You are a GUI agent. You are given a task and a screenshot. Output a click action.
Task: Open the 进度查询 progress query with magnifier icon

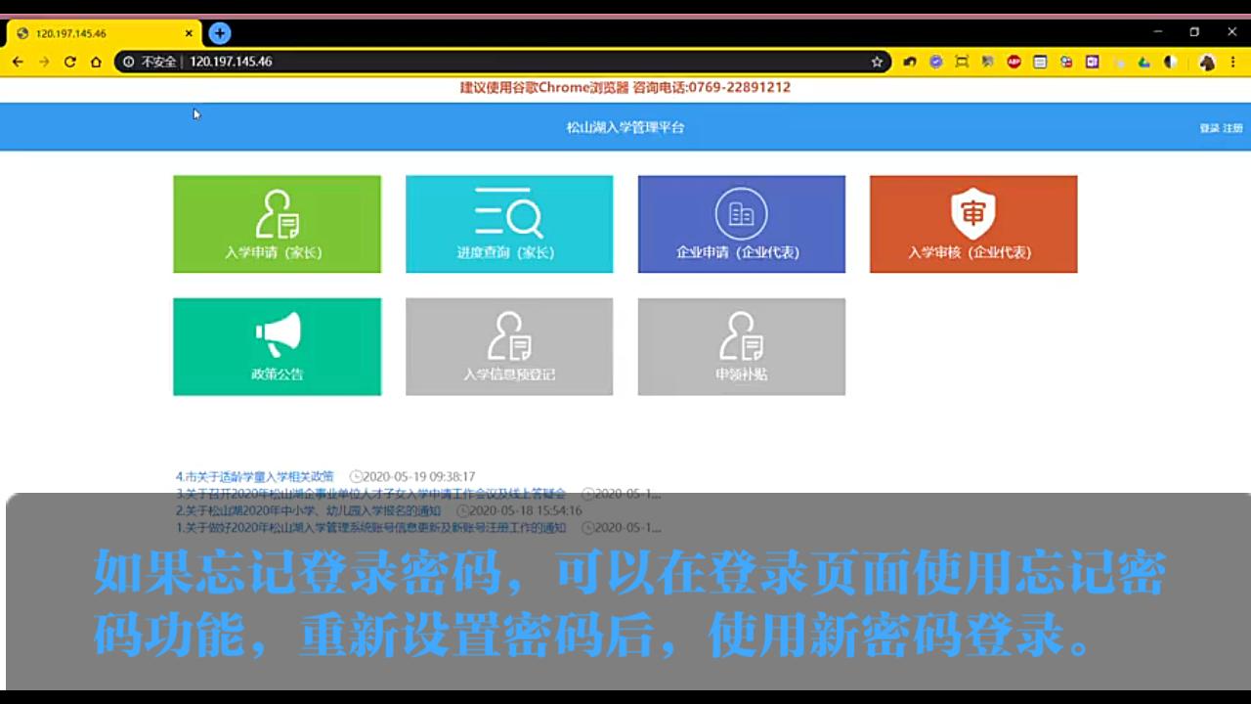click(x=508, y=223)
